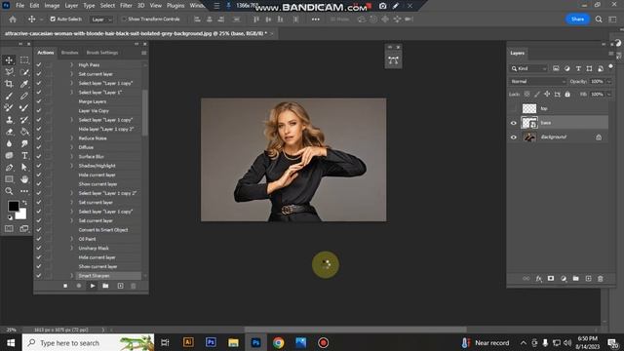Toggle the Oil Paint step checkmark
The height and width of the screenshot is (351, 624).
click(x=39, y=239)
